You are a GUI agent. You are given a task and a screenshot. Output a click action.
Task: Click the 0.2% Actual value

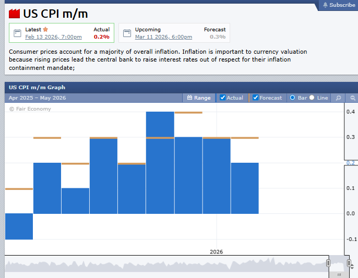click(x=101, y=37)
